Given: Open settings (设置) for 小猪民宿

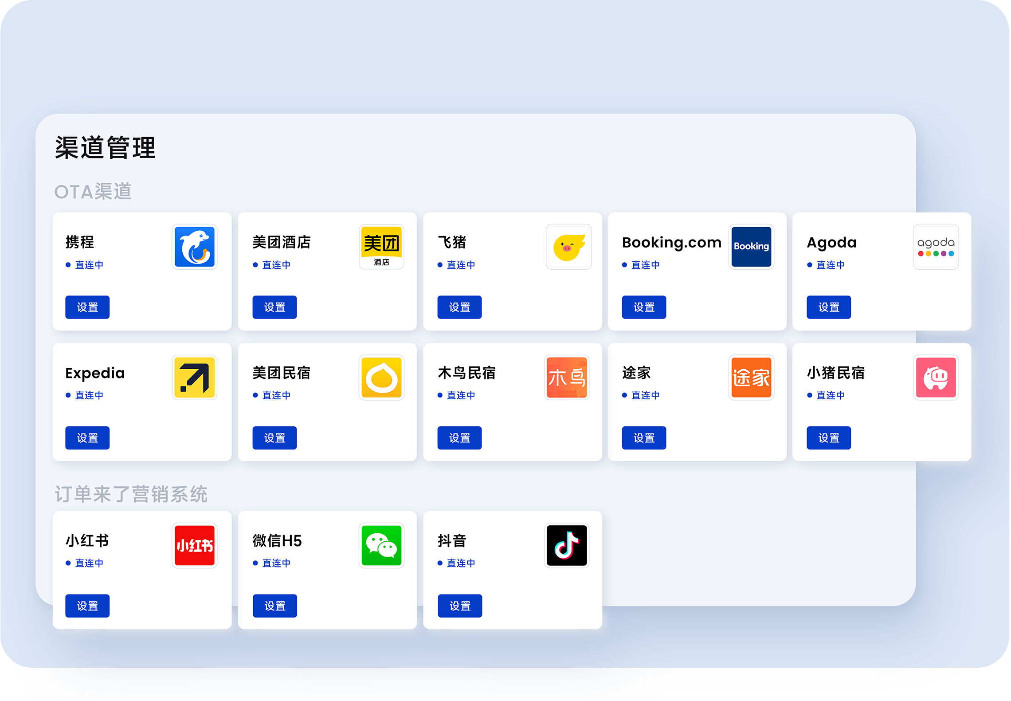Looking at the screenshot, I should [829, 438].
